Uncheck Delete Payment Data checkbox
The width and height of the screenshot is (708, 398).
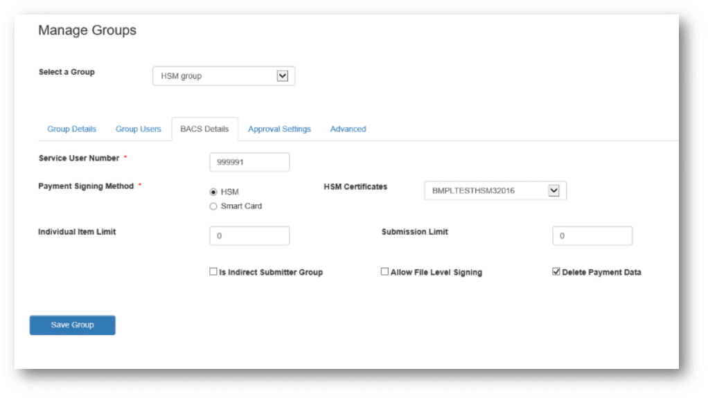556,271
